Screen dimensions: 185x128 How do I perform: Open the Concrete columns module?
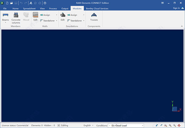(x=16, y=18)
